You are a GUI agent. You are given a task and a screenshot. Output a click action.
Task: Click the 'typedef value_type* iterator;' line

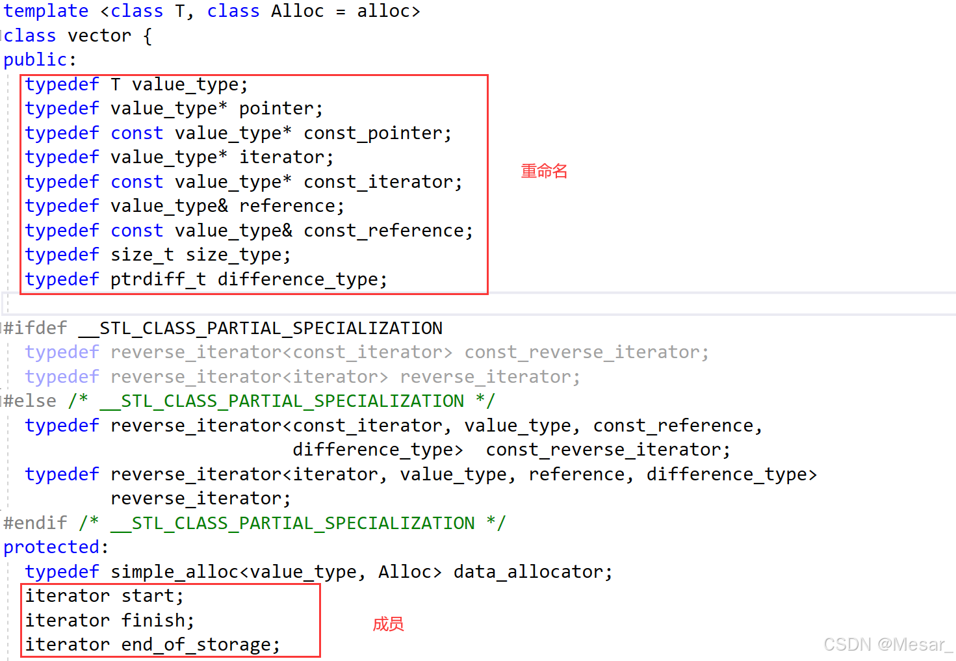179,157
